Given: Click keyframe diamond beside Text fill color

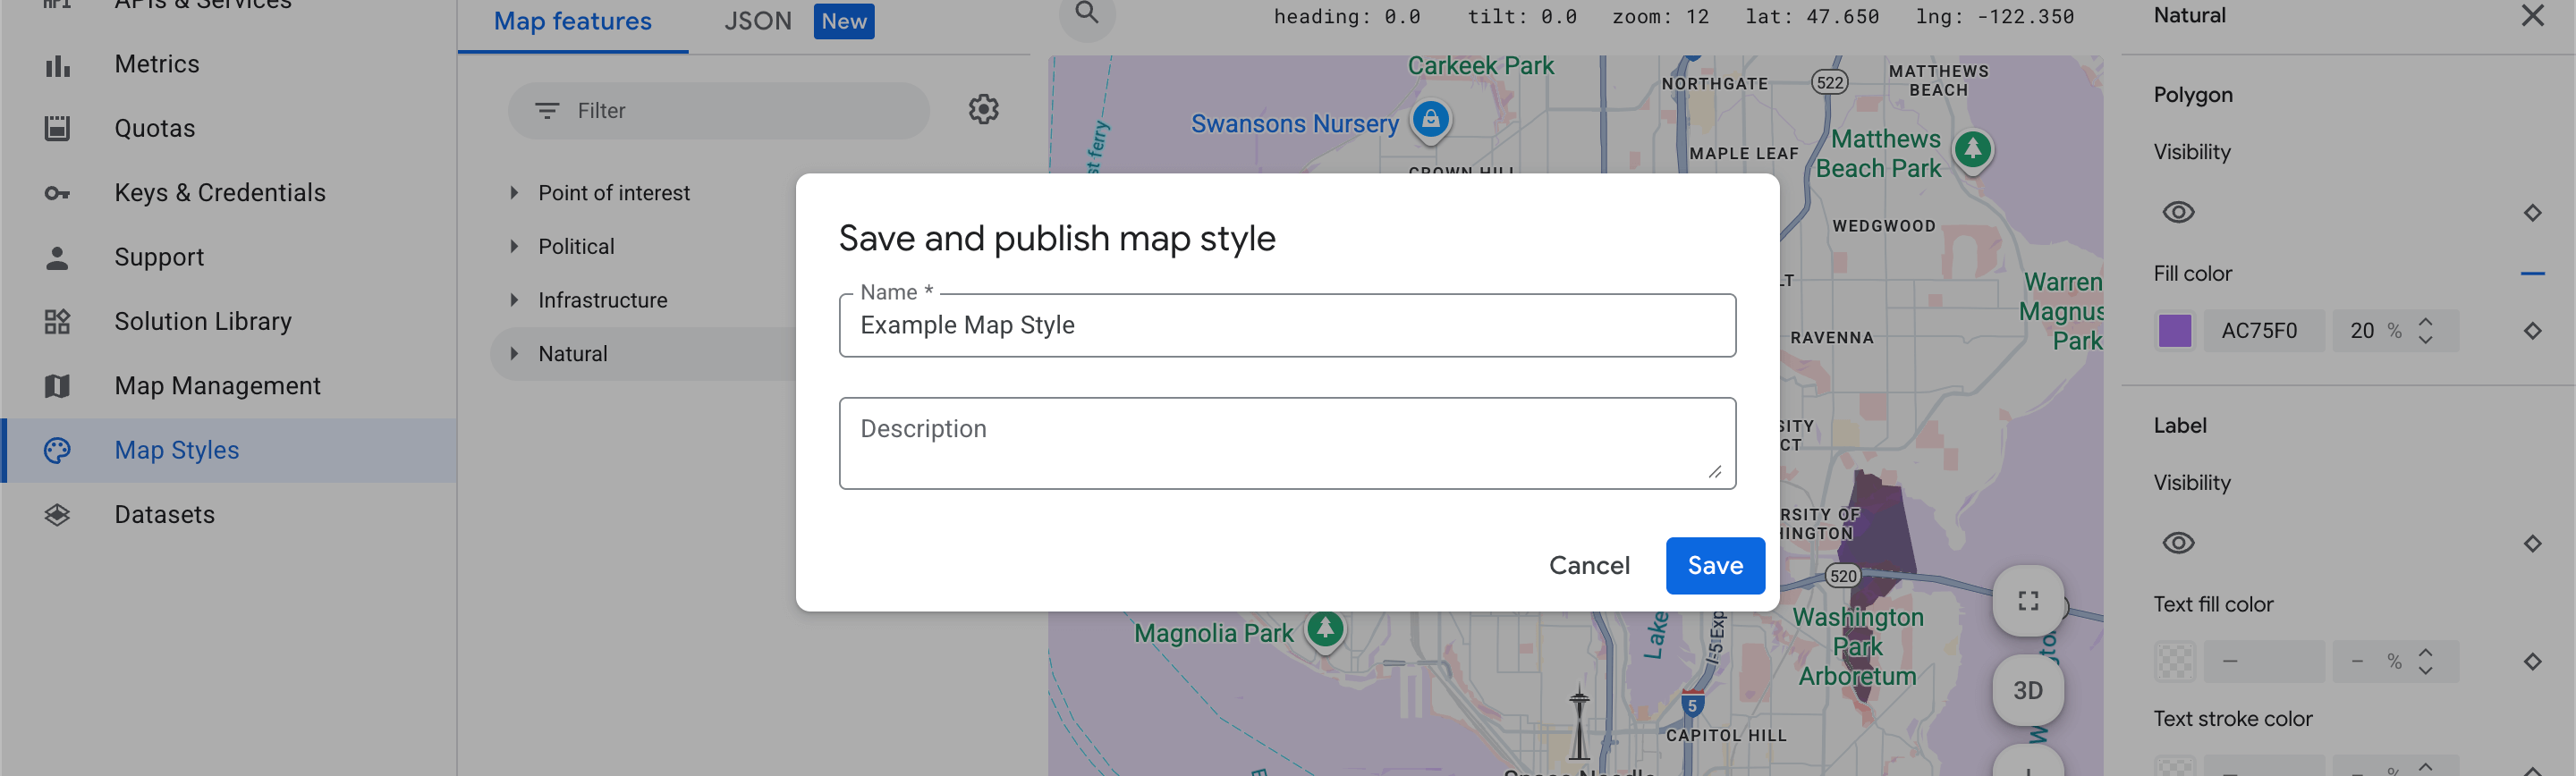Looking at the screenshot, I should (x=2532, y=661).
